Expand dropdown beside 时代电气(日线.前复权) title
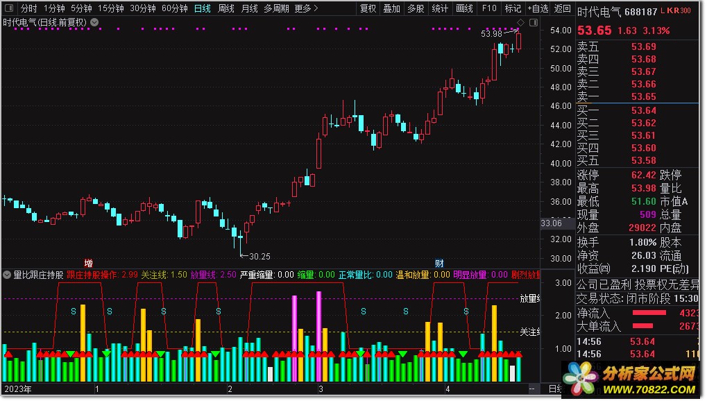This screenshot has width=707, height=401. coord(94,22)
